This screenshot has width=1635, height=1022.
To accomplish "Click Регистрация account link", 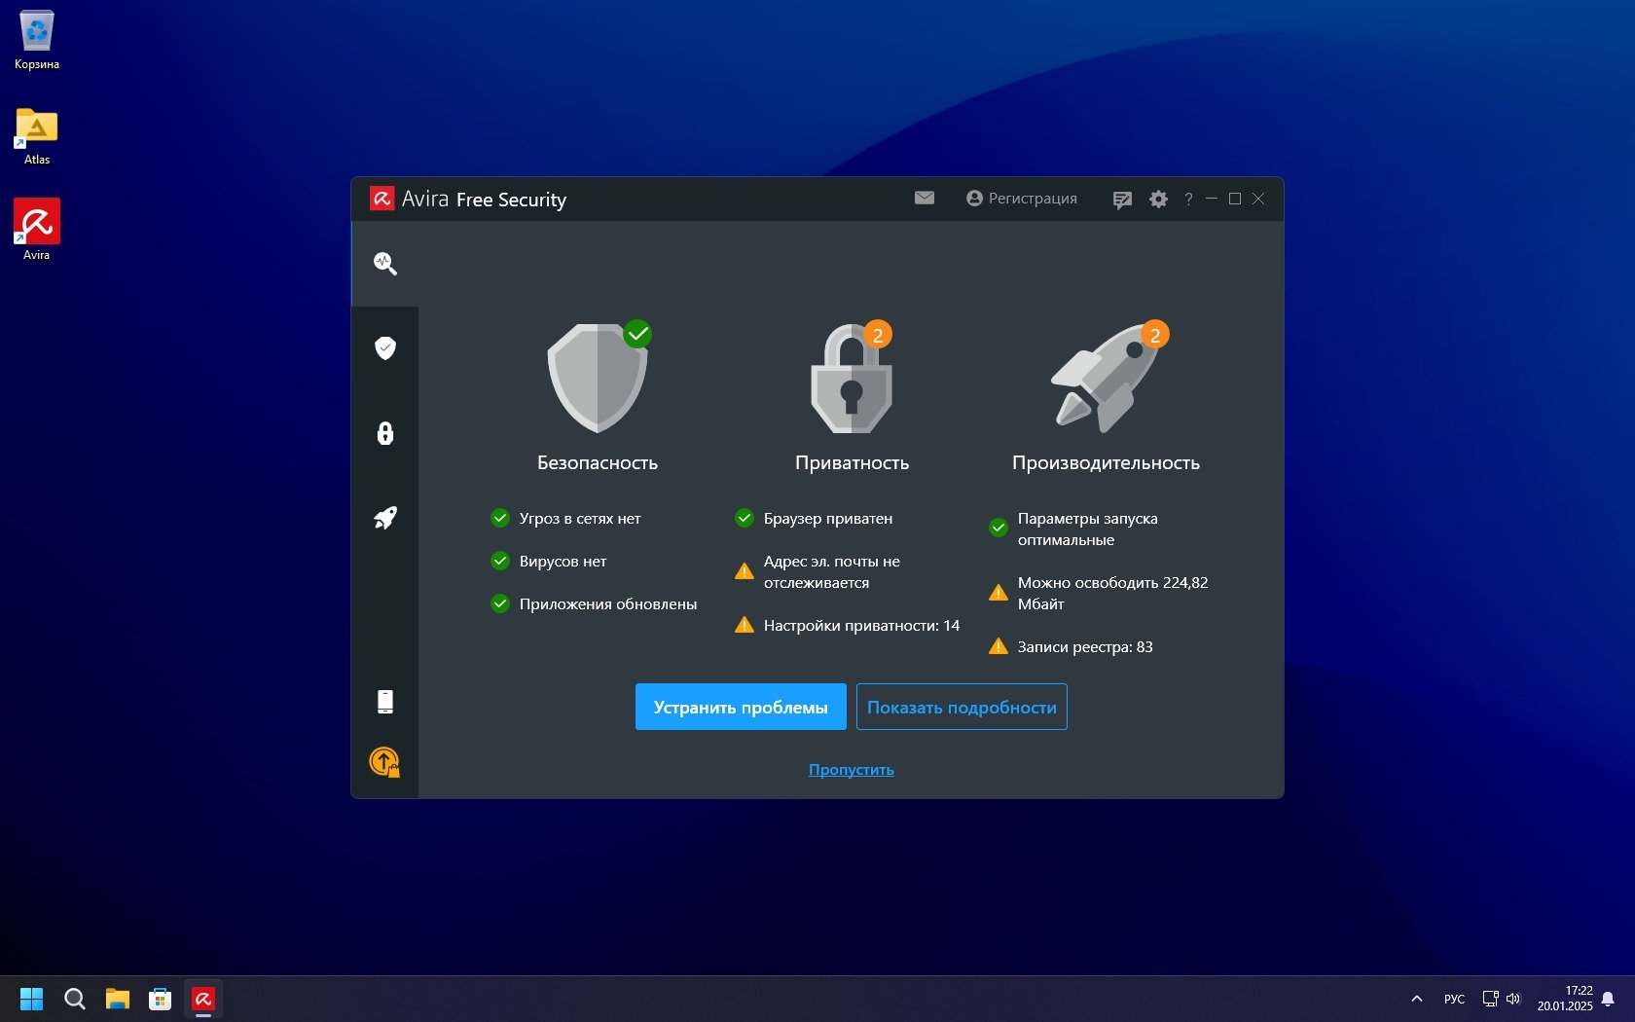I will (1022, 199).
